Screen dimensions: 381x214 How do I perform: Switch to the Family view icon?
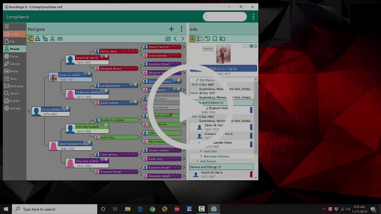38,39
